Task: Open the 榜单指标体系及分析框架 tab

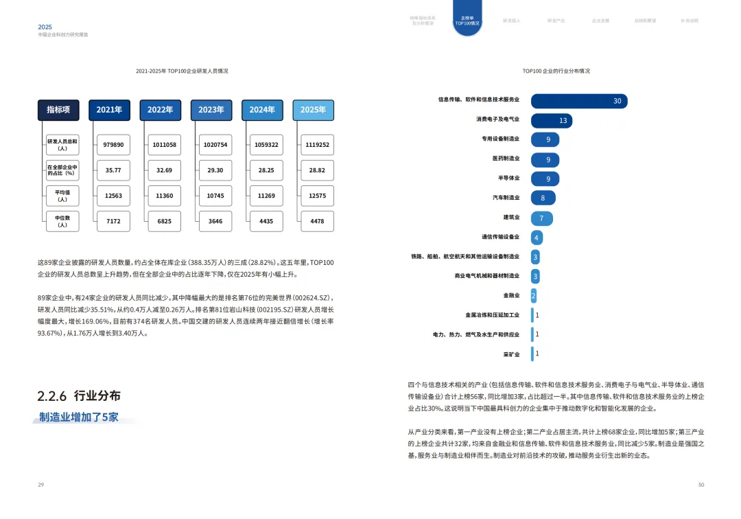Action: pyautogui.click(x=423, y=21)
